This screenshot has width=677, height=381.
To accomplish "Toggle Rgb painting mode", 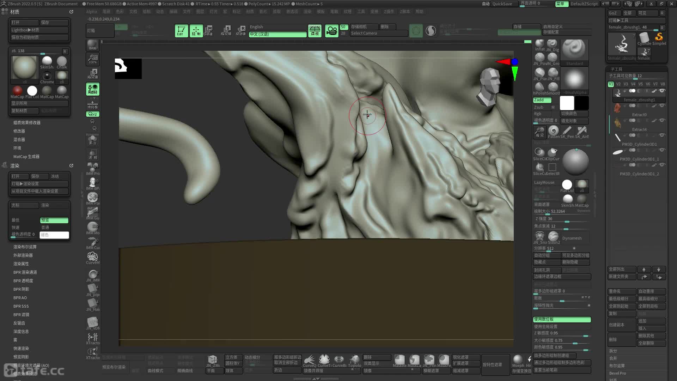I will (542, 114).
